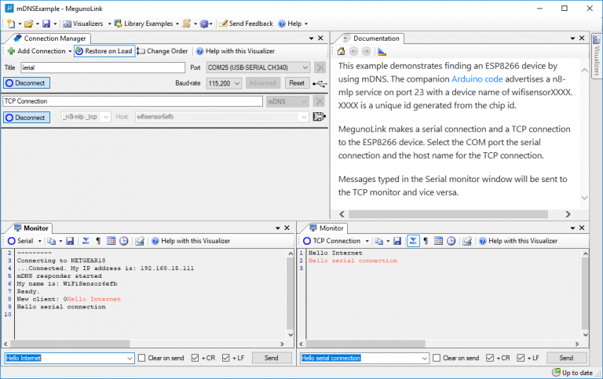The width and height of the screenshot is (603, 379).
Task: Enable Clear on send in Serial monitor
Action: click(x=141, y=358)
